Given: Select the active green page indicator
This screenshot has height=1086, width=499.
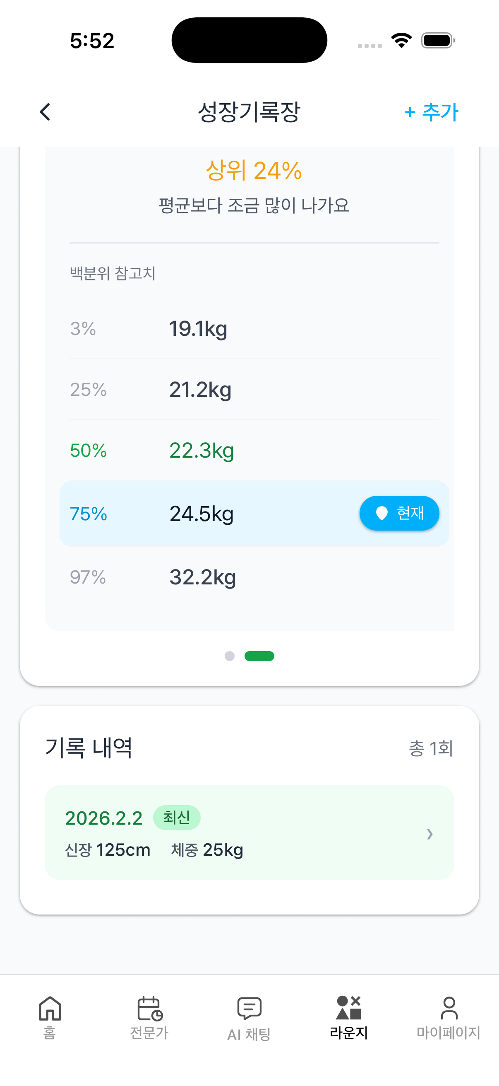Looking at the screenshot, I should coord(259,656).
